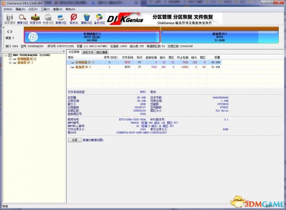Click the 51.8GB capacity cell
The width and height of the screenshot is (286, 210).
[x=215, y=67]
